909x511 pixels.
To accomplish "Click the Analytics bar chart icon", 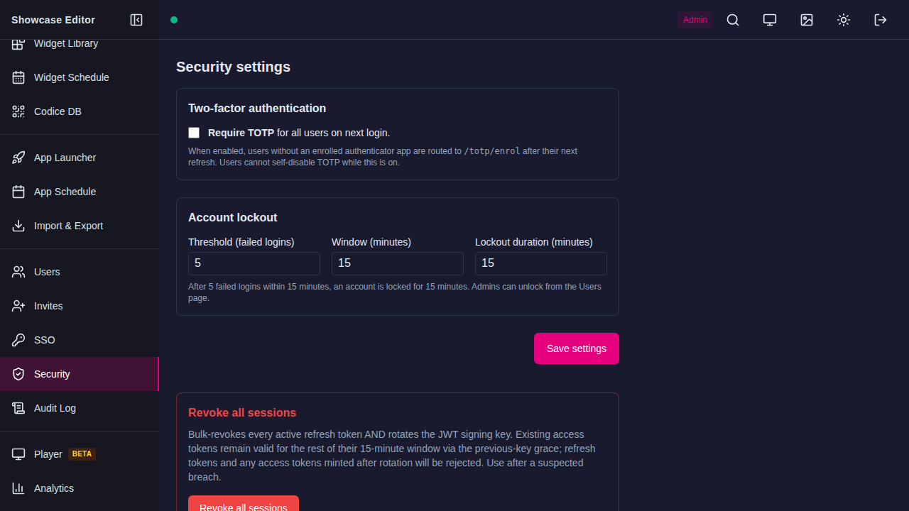I will pos(18,488).
